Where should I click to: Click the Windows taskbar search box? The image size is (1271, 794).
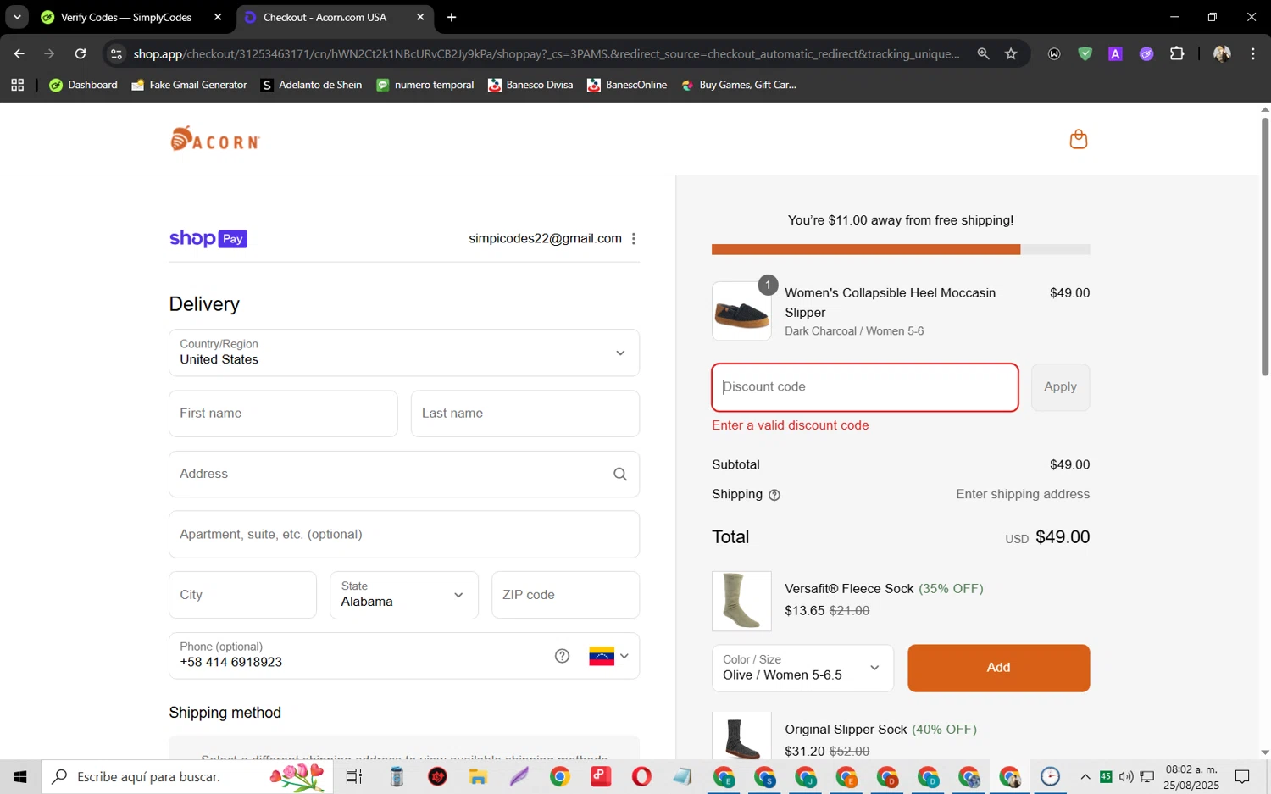tap(187, 776)
